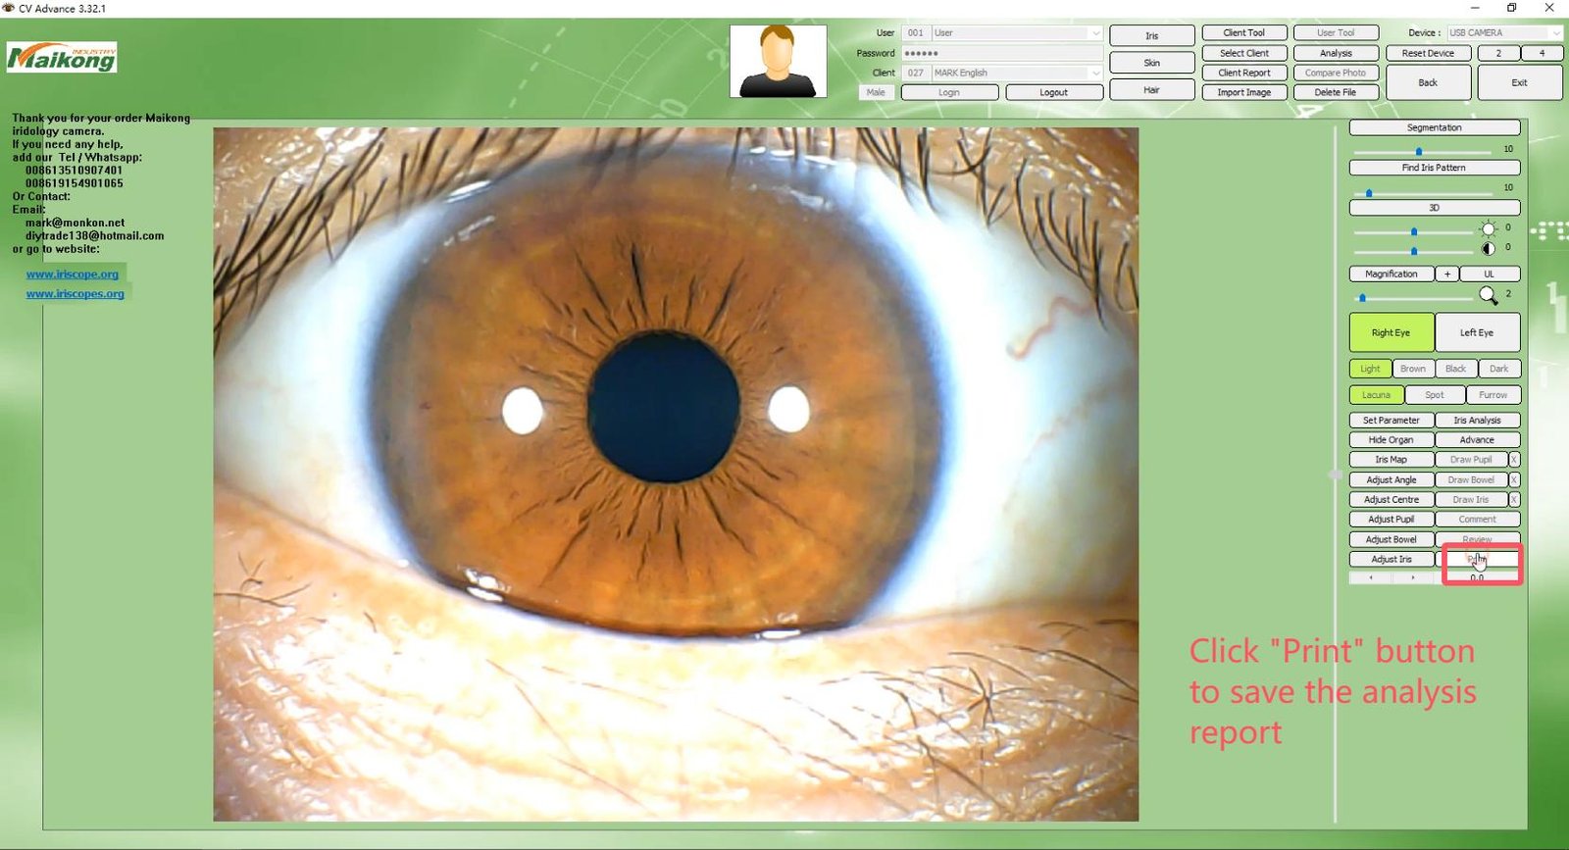
Task: Click Find Iris Pattern button
Action: (1435, 168)
